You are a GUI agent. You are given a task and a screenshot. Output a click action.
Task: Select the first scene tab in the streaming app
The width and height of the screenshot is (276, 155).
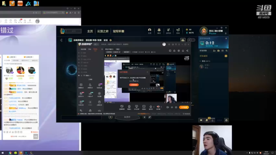[x=83, y=49]
